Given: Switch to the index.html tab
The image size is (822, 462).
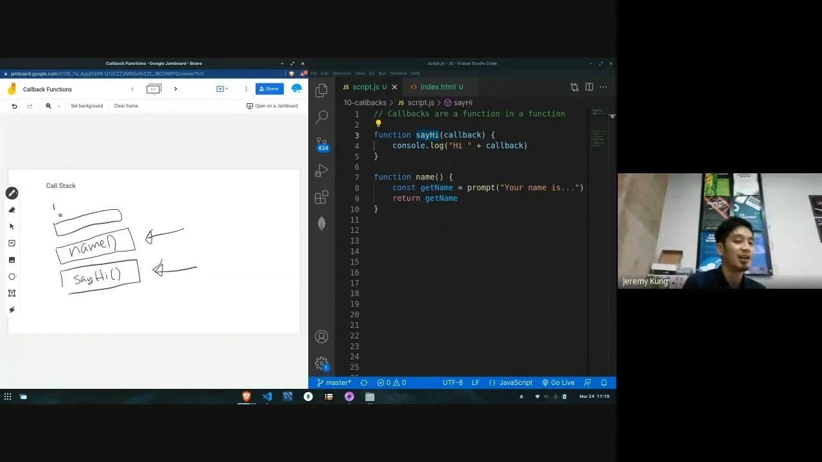Looking at the screenshot, I should click(x=441, y=87).
